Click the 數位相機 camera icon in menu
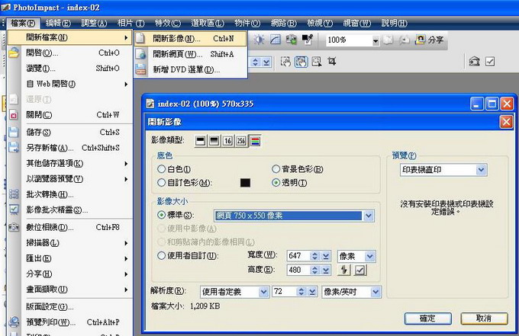This screenshot has width=519, height=336. pos(14,227)
